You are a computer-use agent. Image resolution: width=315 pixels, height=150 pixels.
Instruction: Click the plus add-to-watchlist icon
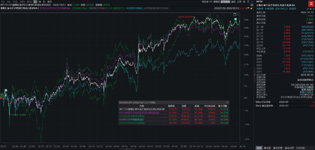pos(313,9)
